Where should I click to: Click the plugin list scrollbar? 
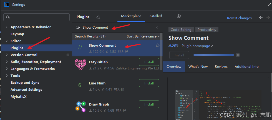[x=161, y=51]
